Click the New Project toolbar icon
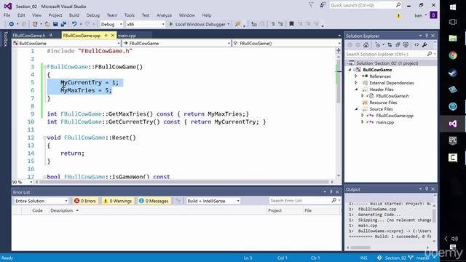 (35, 24)
